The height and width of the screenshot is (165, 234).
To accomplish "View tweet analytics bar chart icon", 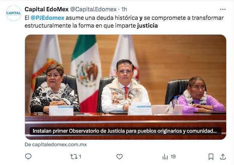I will (165, 157).
